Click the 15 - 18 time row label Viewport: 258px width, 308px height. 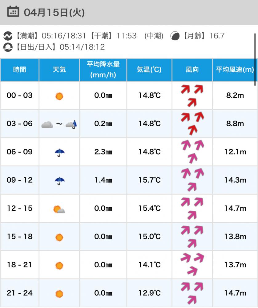point(19,237)
